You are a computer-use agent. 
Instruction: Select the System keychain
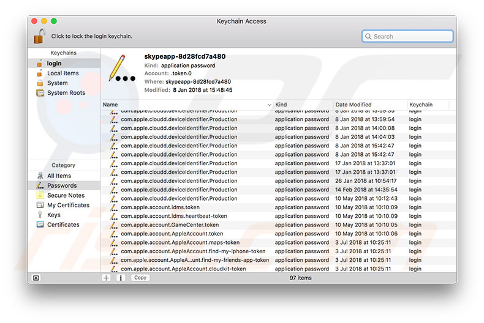tap(58, 83)
